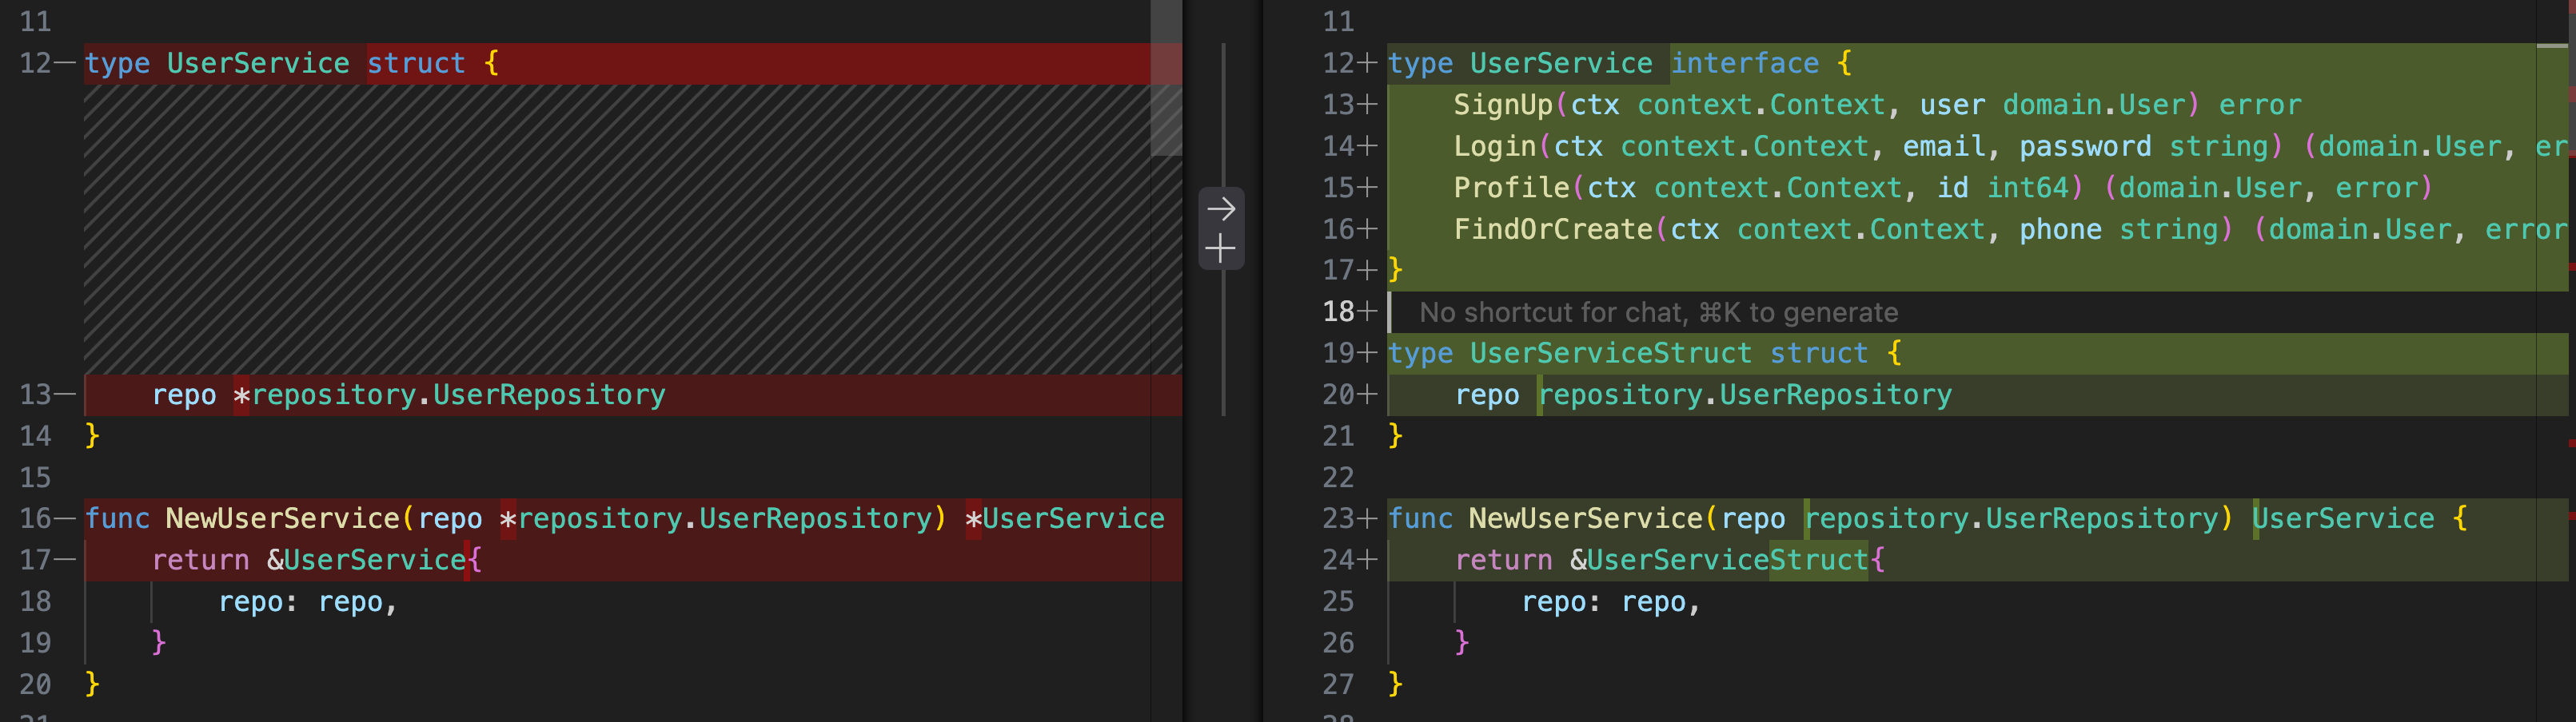
Task: Click UserServiceStruct type name on line 19
Action: point(1611,354)
